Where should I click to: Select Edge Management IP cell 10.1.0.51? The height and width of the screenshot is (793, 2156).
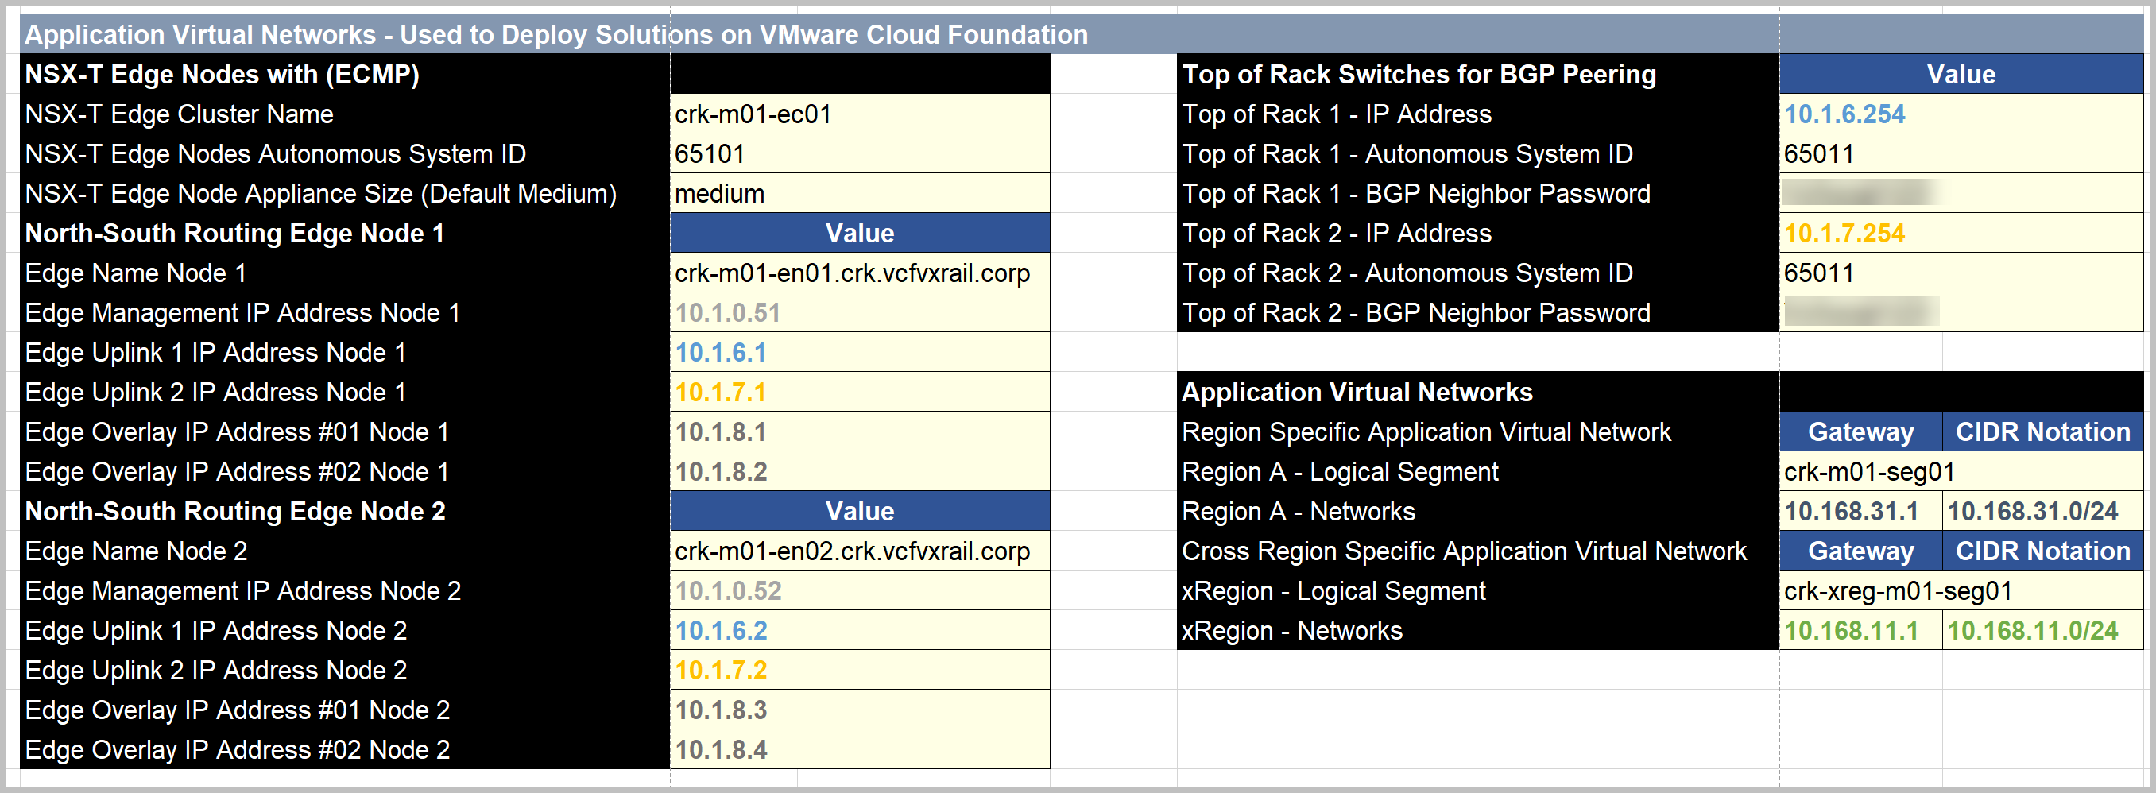[x=859, y=313]
